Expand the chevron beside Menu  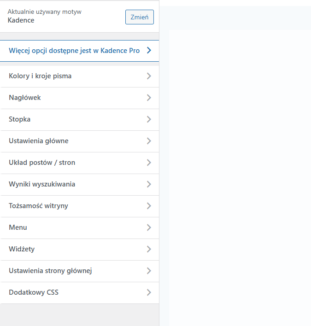[149, 227]
